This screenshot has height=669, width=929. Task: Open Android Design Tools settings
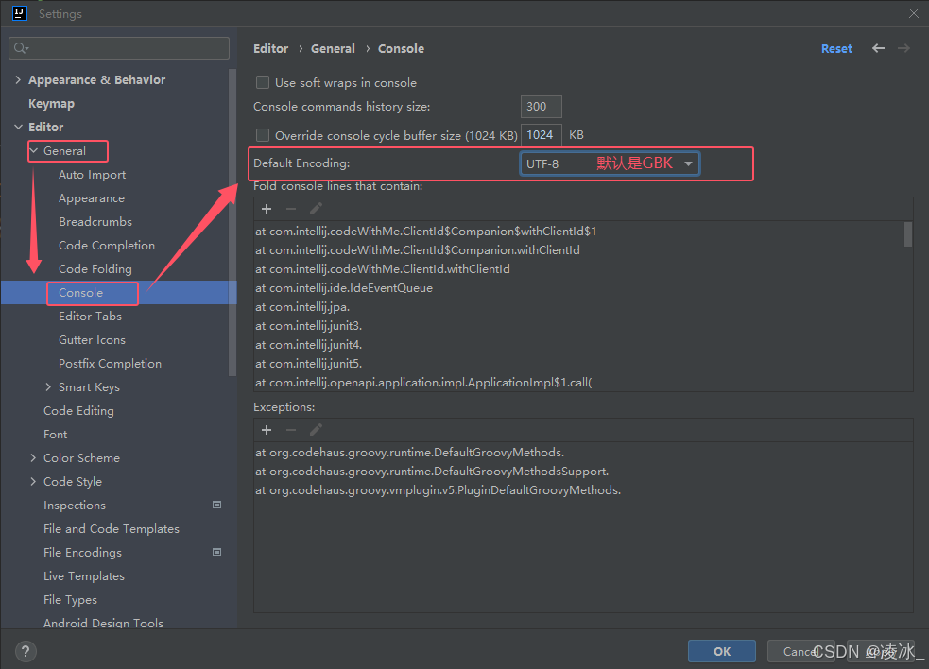103,623
